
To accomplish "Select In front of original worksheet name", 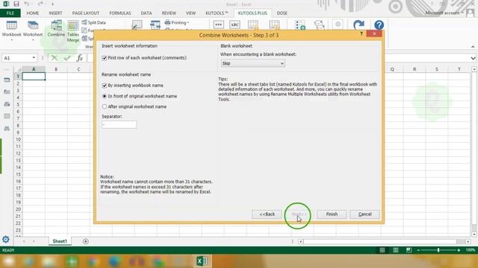I will tap(105, 96).
